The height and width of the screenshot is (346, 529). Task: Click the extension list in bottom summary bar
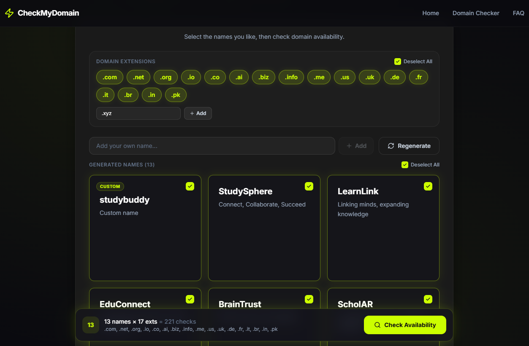pyautogui.click(x=191, y=329)
